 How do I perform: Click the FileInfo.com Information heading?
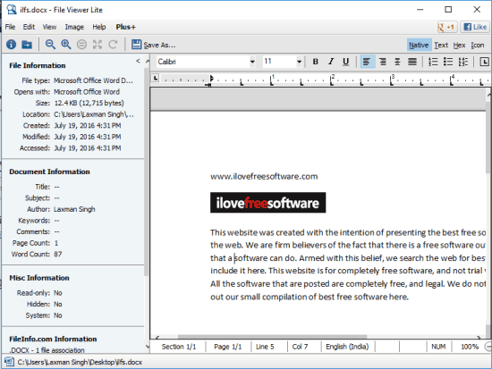53,339
